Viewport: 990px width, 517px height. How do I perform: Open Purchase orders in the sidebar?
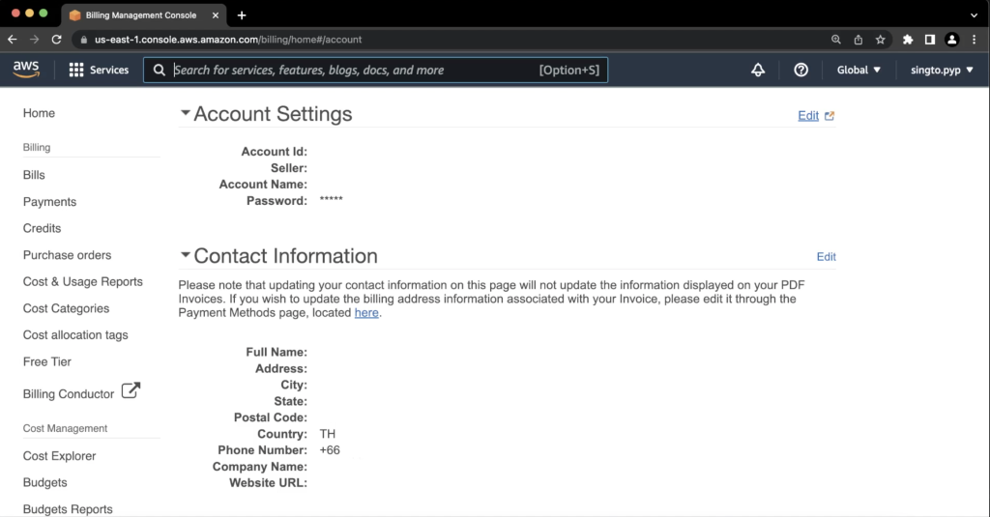[x=67, y=255]
